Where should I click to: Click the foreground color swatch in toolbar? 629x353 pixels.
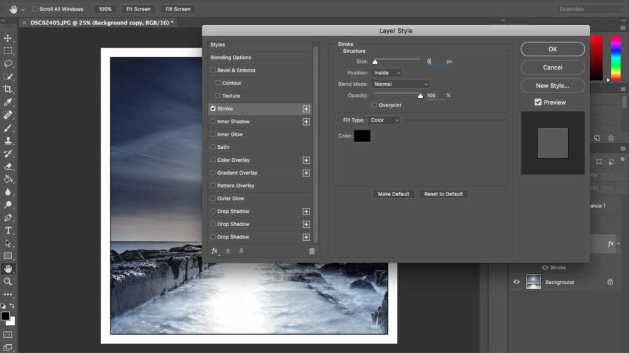click(x=5, y=316)
